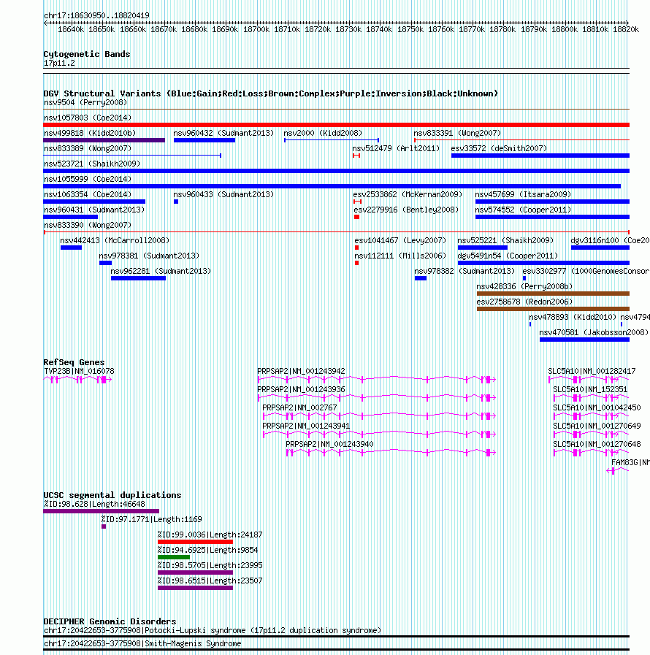Open the RefSeq Genes track heading
This screenshot has height=655, width=650.
(74, 362)
